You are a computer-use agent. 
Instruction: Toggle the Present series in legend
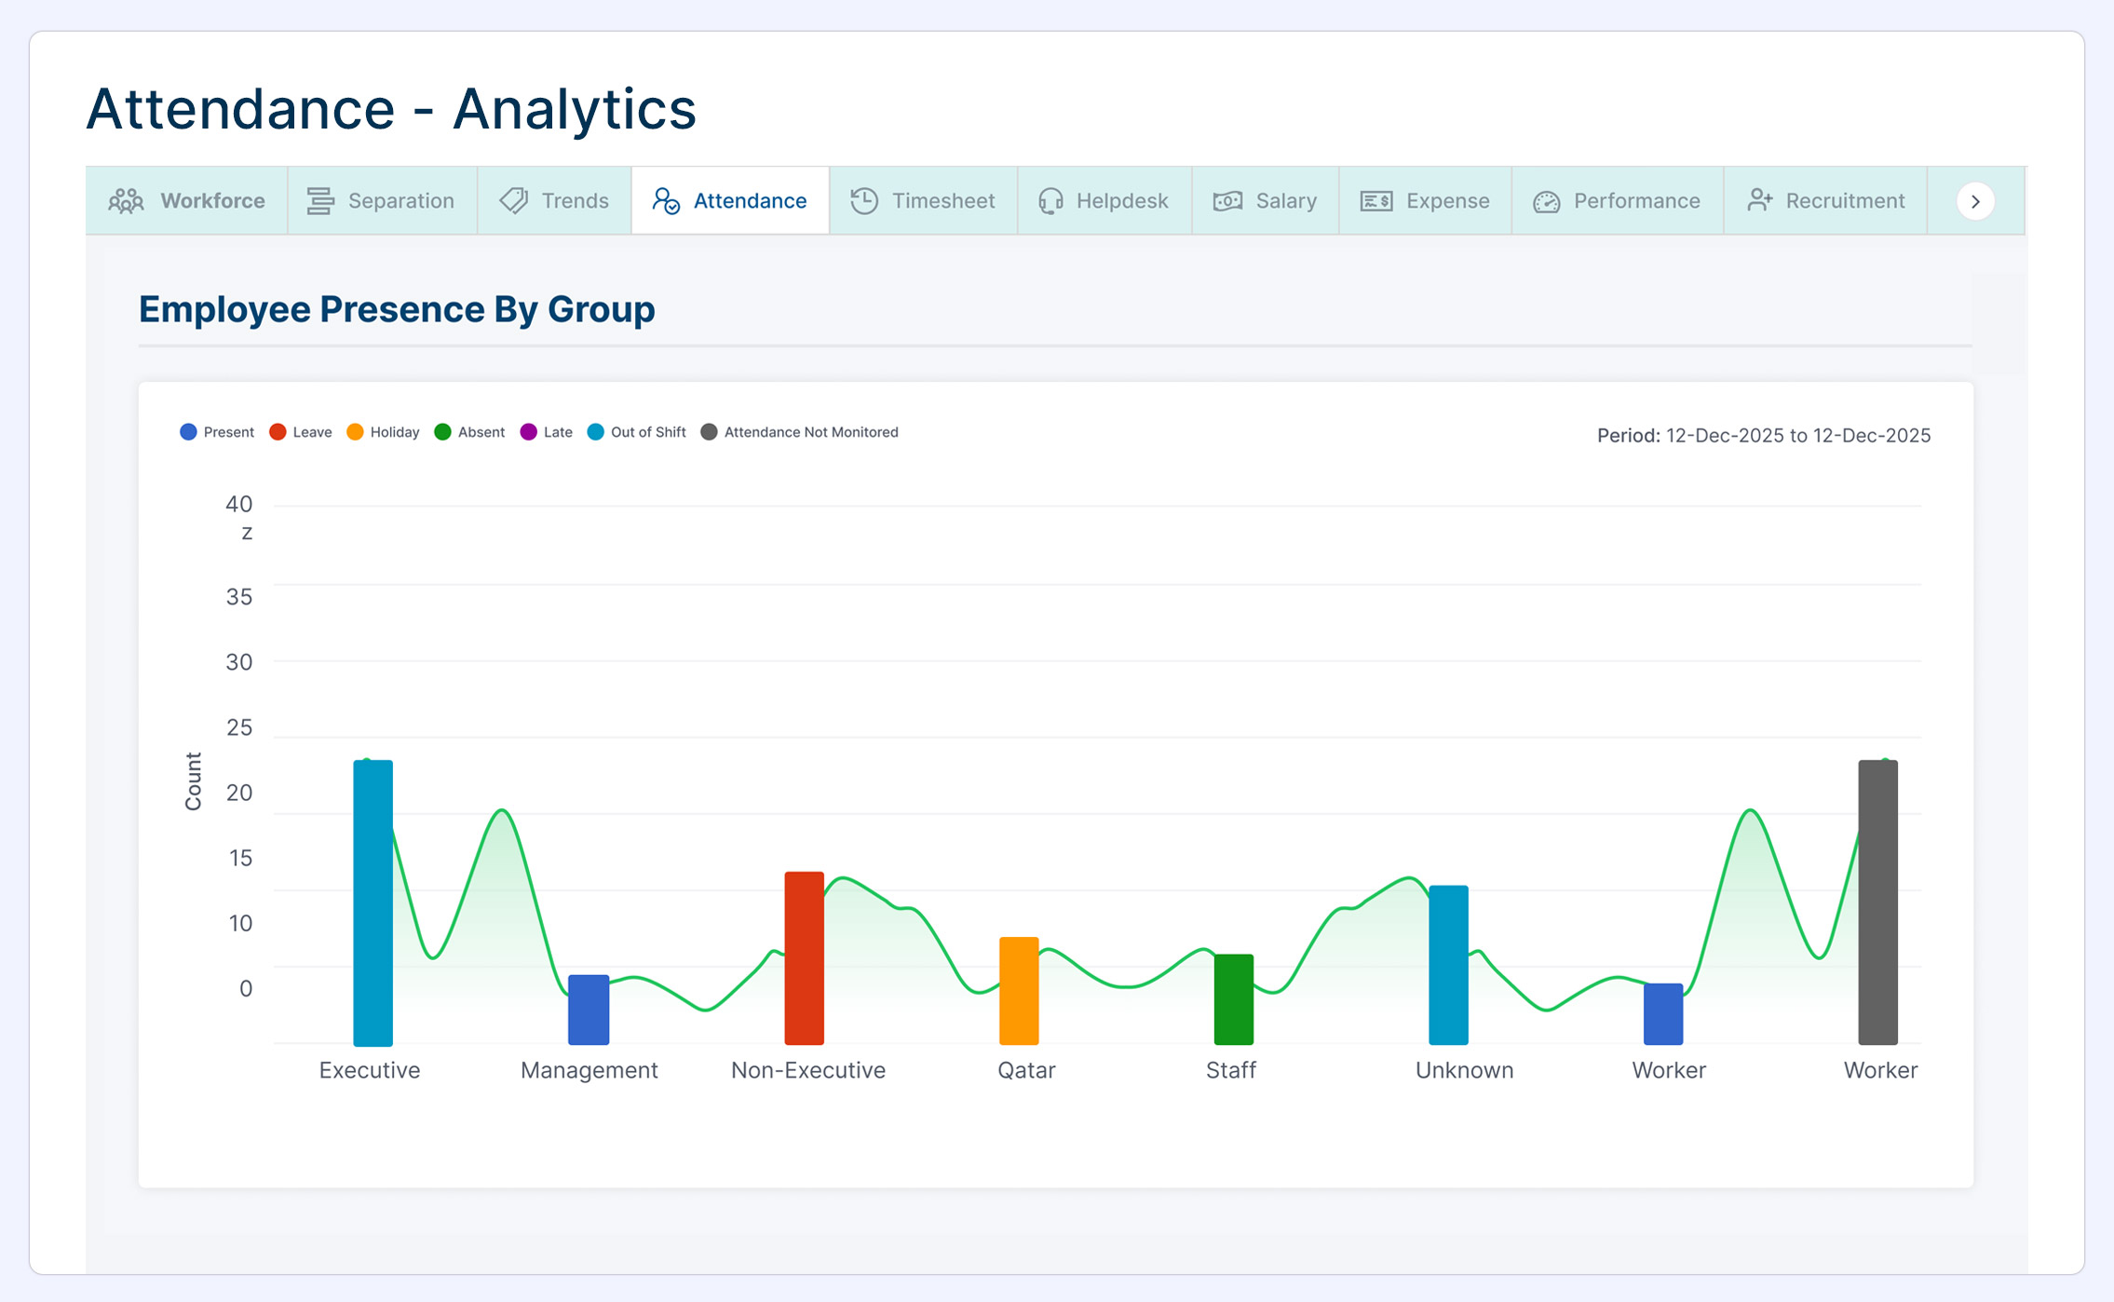(228, 432)
